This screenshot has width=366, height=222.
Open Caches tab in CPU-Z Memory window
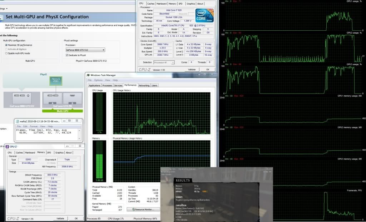[19, 153]
